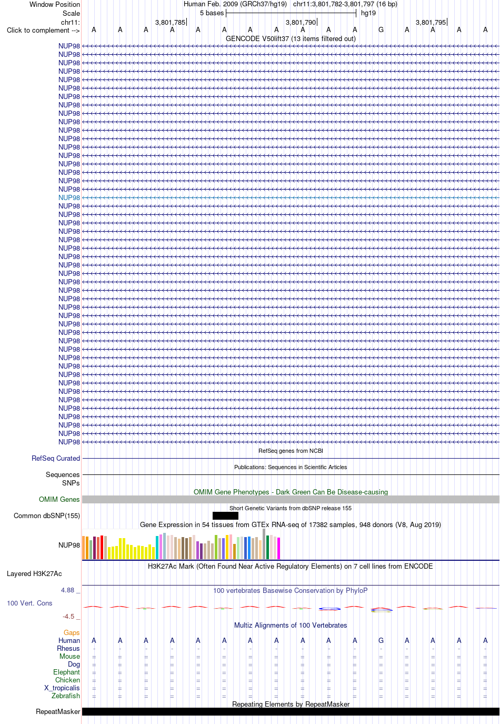Click the '5 bases' scale bar label
The width and height of the screenshot is (500, 724).
pos(212,13)
